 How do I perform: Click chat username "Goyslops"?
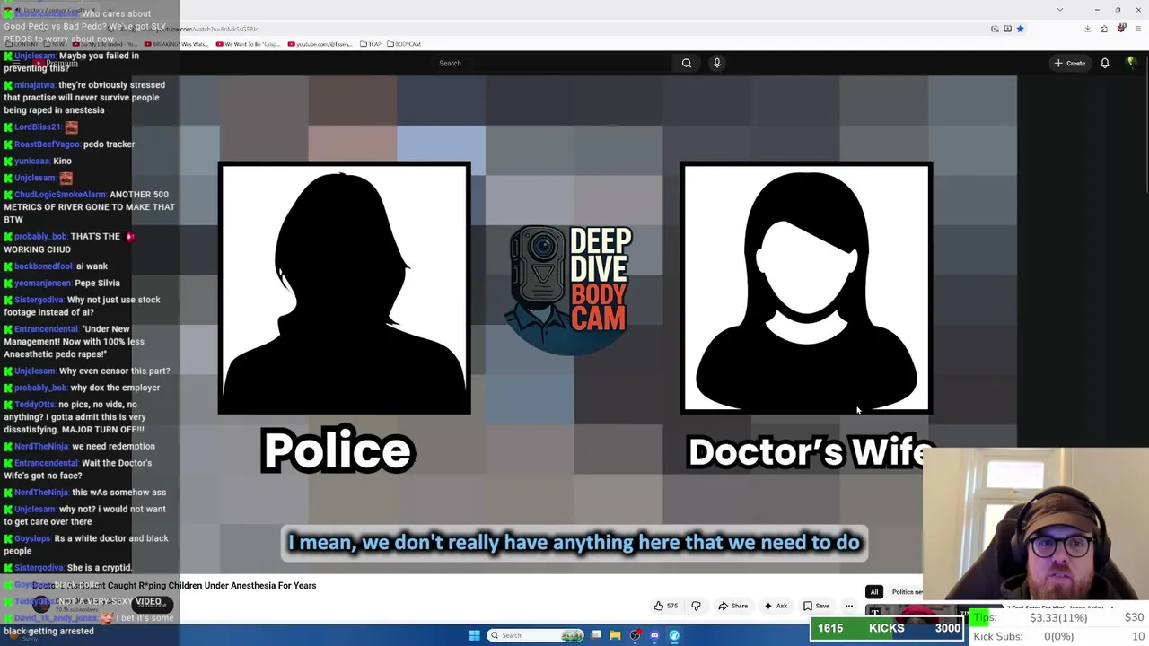[x=33, y=538]
